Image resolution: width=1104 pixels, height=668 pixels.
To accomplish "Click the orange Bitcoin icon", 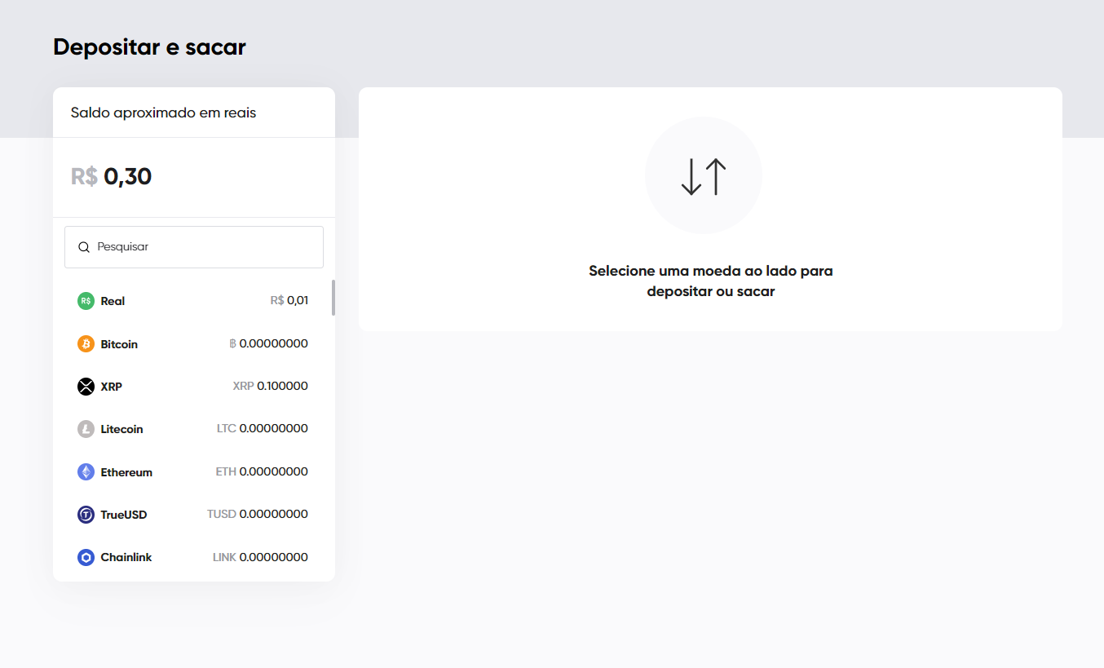I will 86,344.
